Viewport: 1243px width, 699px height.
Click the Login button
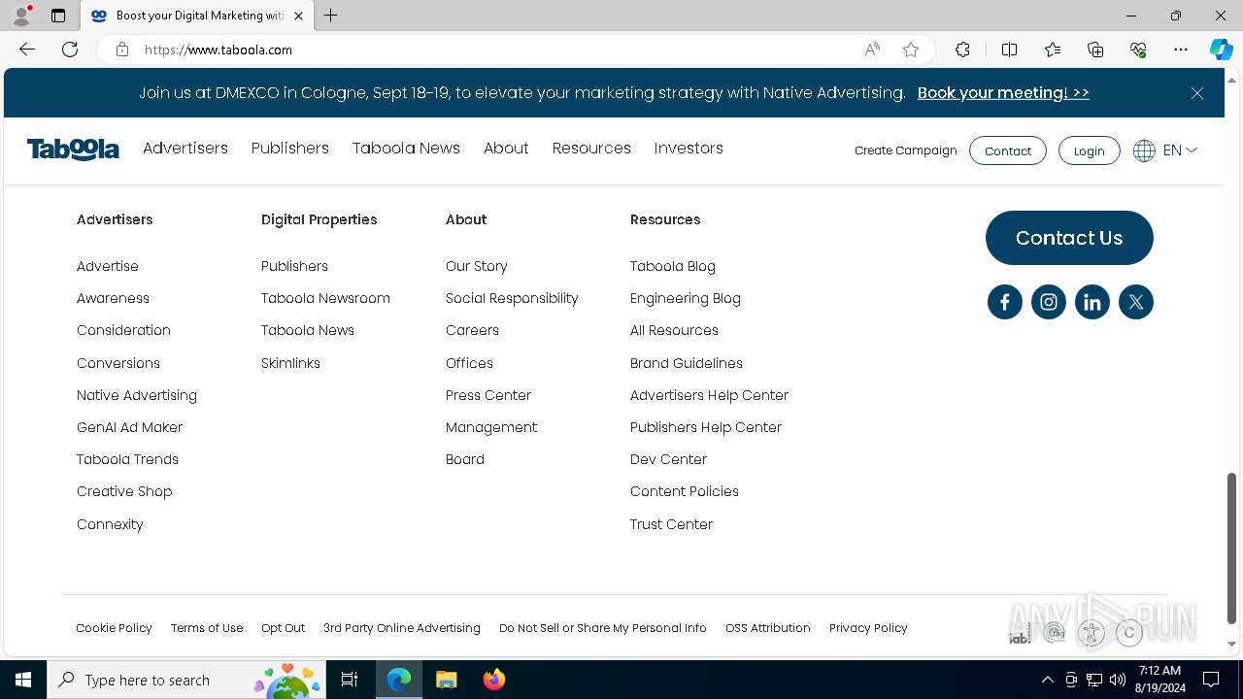point(1089,150)
